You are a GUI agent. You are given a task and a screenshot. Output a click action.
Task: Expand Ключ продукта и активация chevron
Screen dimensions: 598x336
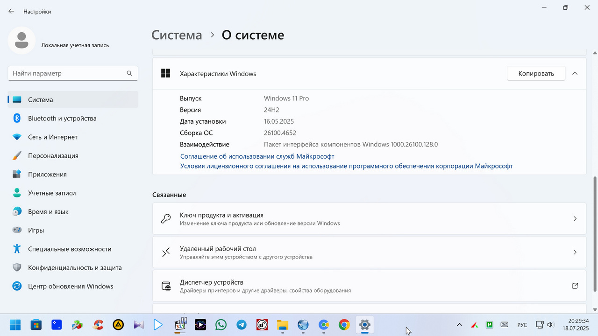575,219
